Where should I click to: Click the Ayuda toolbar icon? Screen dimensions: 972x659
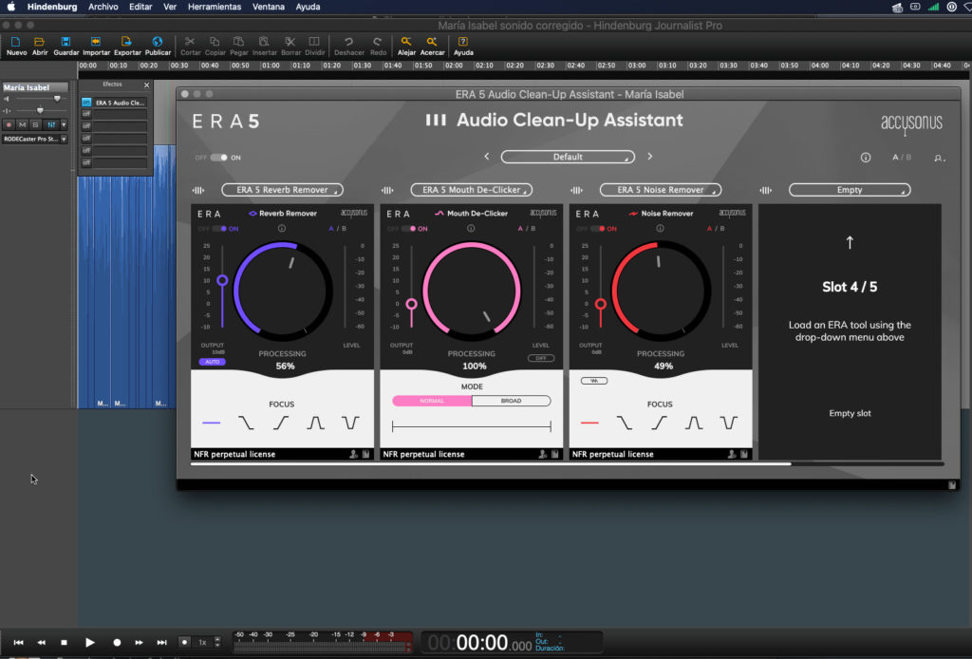pyautogui.click(x=463, y=42)
